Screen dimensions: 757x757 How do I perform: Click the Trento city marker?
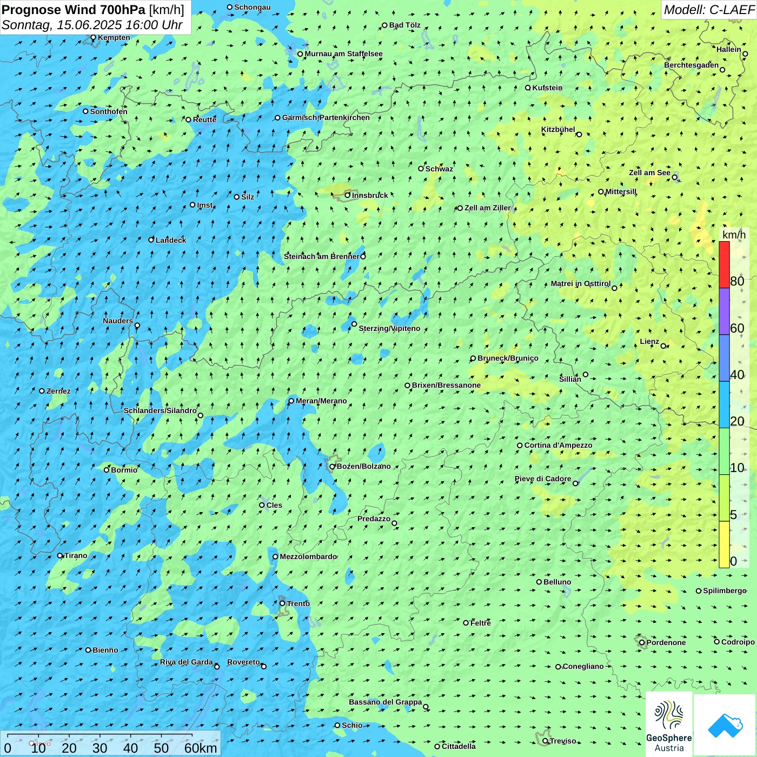tap(282, 603)
